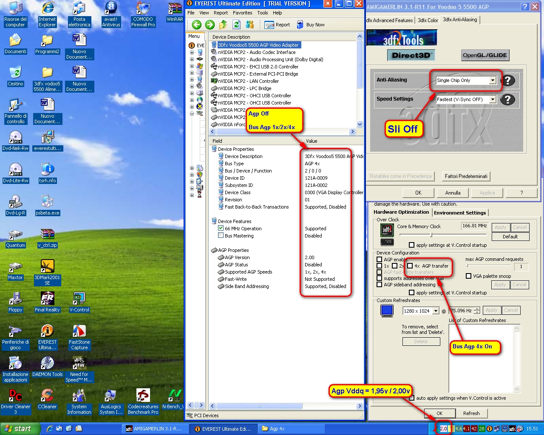Click Buy Now in EVEREST toolbar
This screenshot has height=435, width=544.
click(x=311, y=25)
